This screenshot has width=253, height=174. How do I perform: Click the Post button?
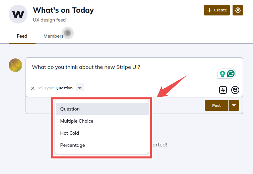pyautogui.click(x=216, y=105)
